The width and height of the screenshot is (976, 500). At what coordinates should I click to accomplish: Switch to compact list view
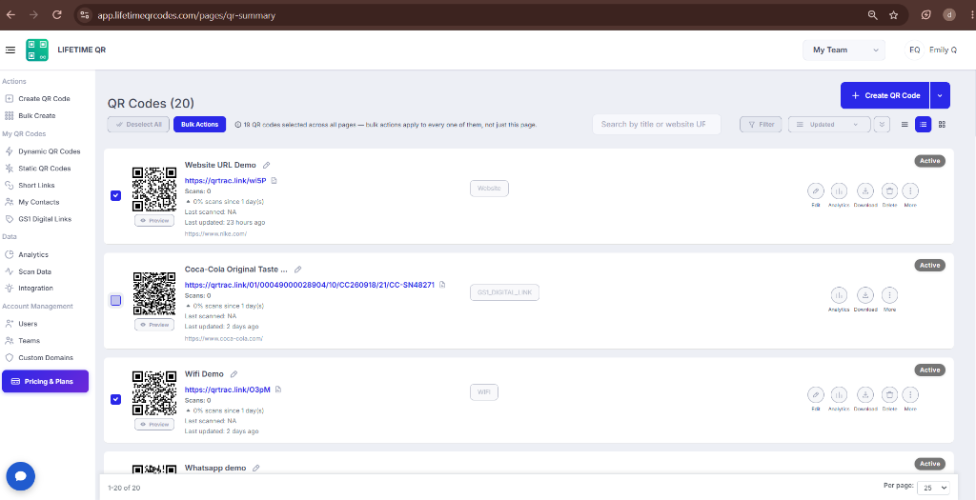905,125
